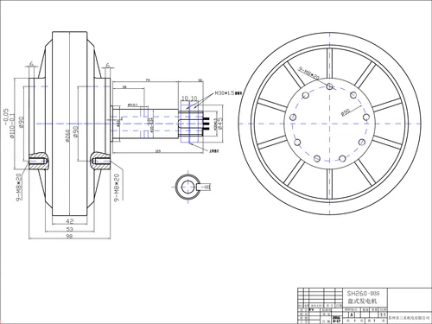Select the 79 shaft length dimension
This screenshot has height=324, width=432.
coord(148,80)
